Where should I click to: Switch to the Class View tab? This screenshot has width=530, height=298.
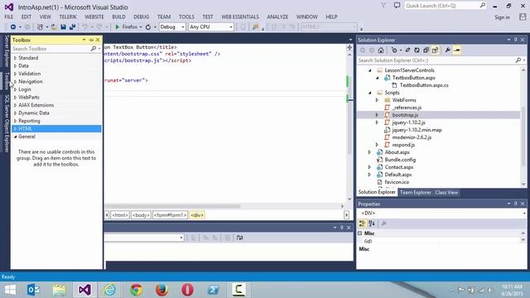pos(446,192)
